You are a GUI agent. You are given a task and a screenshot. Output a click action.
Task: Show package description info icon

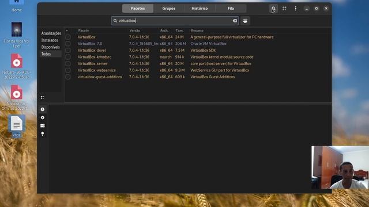tap(42, 109)
